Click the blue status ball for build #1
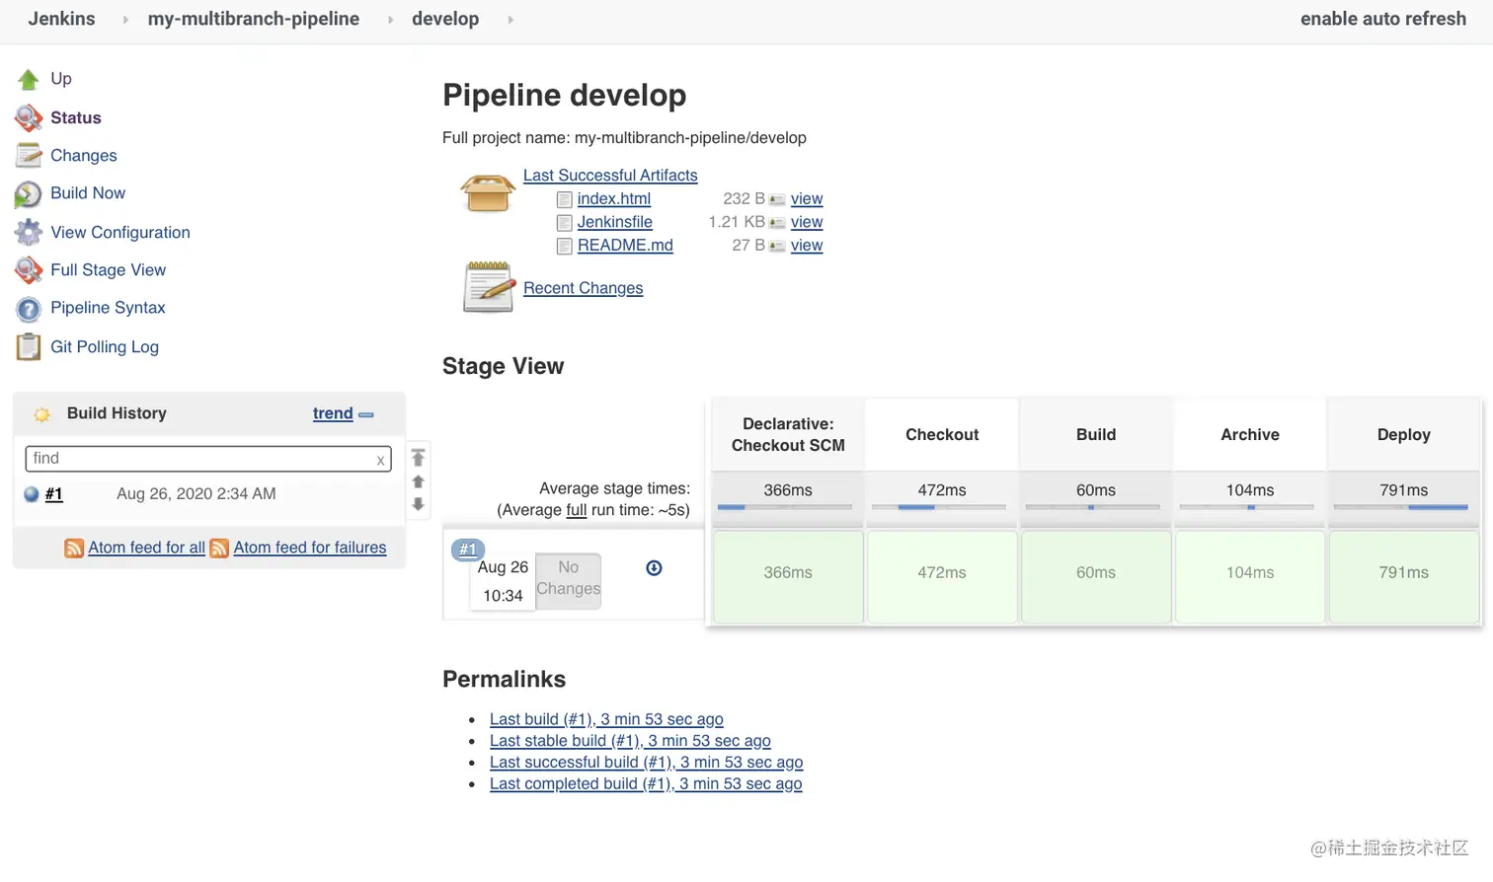 point(32,494)
